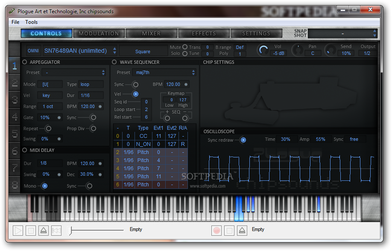Toggle the Solo button
Image resolution: width=392 pixels, height=251 pixels.
coord(185,54)
